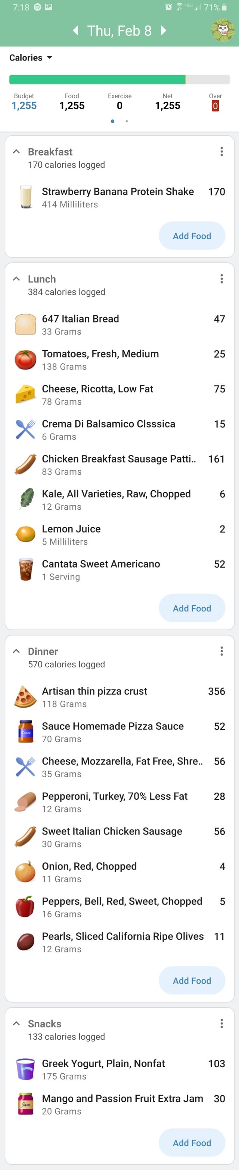The width and height of the screenshot is (239, 1170).
Task: Go to previous day arrow
Action: click(x=76, y=30)
